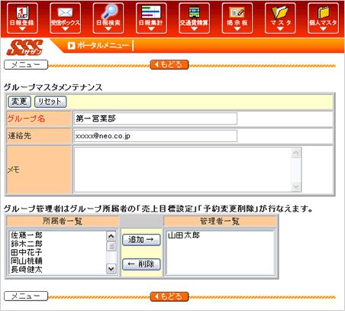The height and width of the screenshot is (311, 345).
Task: Click the 追加 → button
Action: 141,240
